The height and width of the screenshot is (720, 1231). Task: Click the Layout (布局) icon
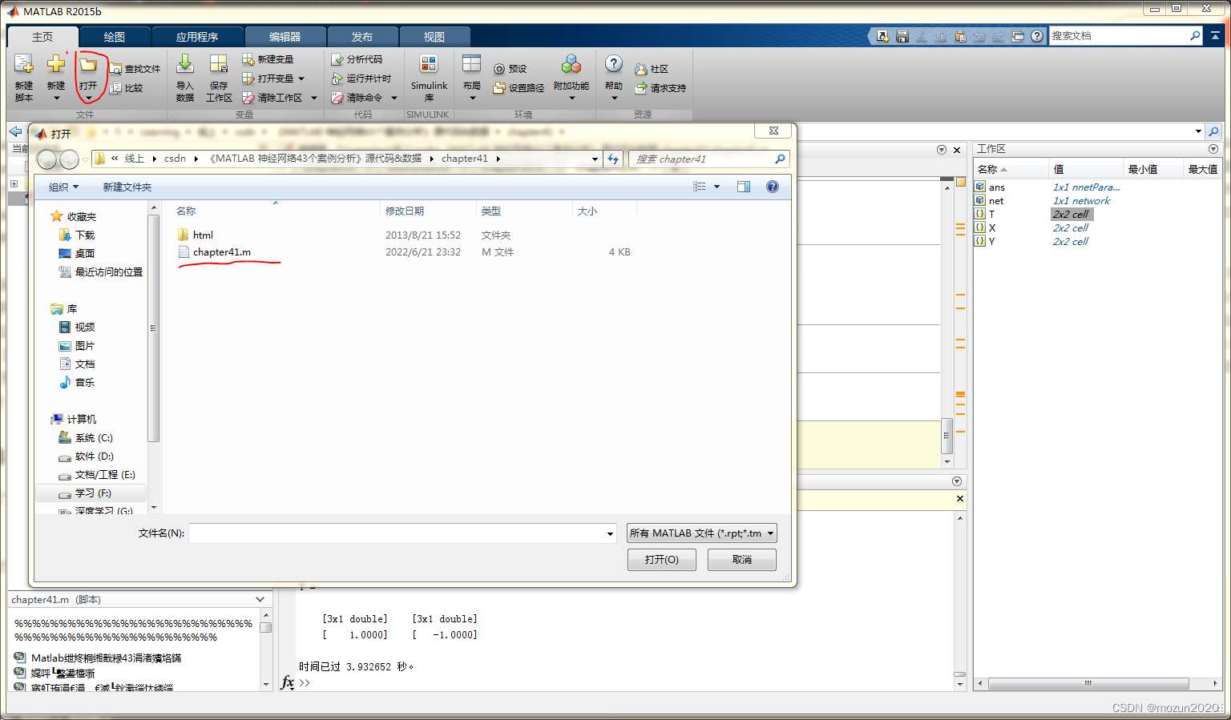point(472,65)
